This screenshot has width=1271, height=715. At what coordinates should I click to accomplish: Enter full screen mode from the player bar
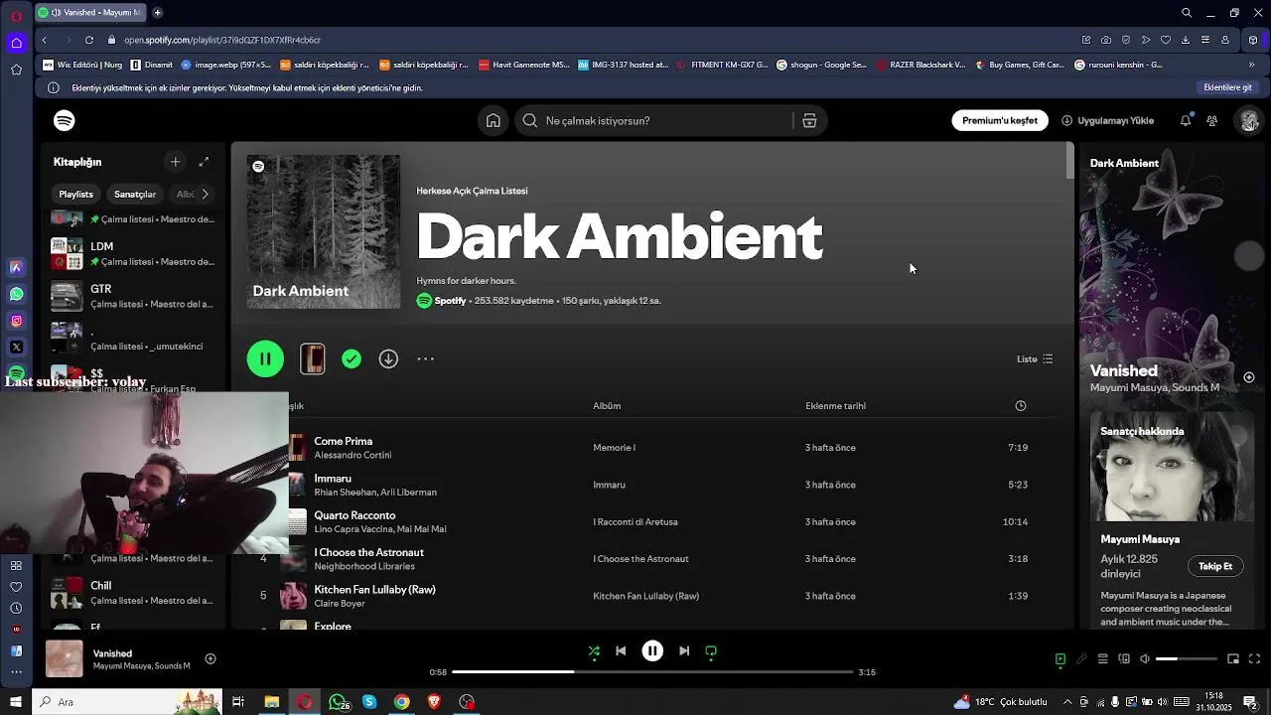point(1254,658)
